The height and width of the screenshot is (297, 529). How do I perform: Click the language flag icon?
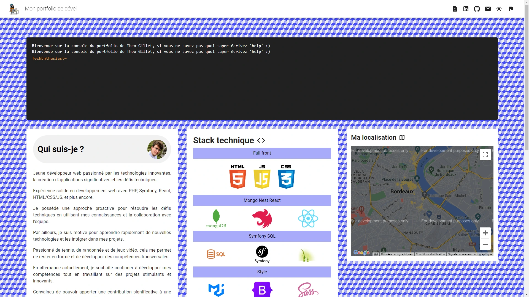(511, 9)
